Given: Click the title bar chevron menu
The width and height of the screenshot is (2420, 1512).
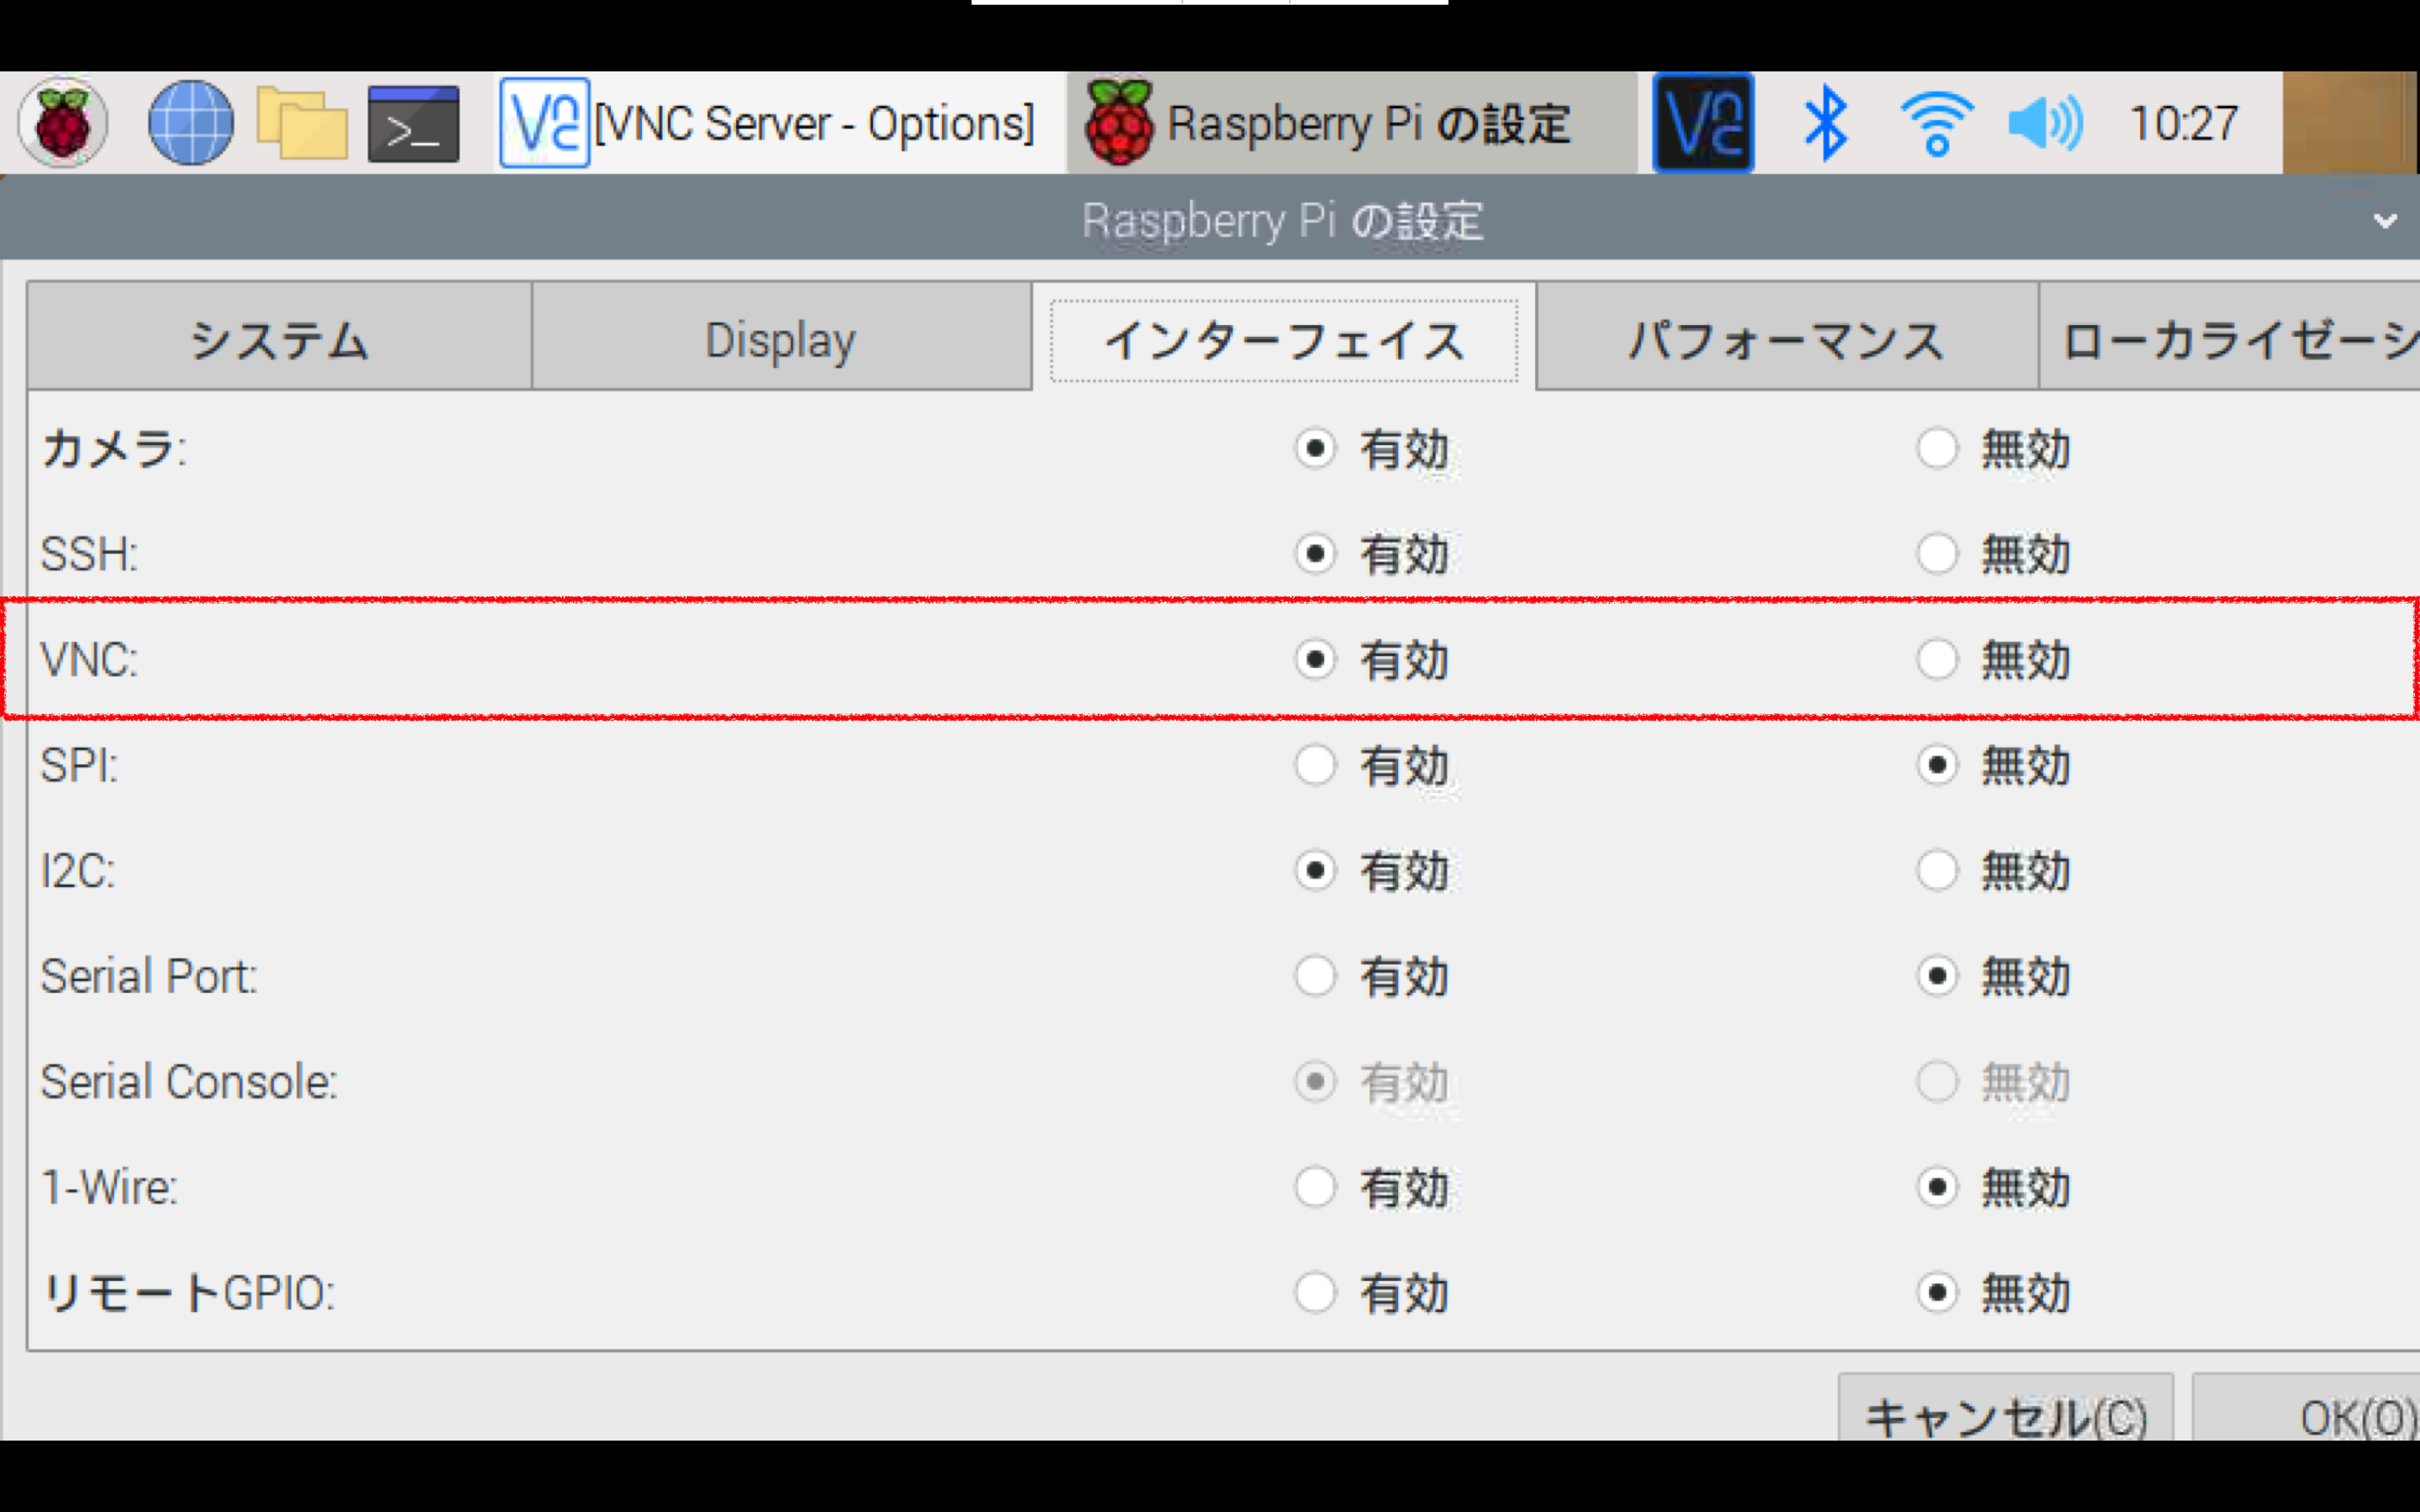Looking at the screenshot, I should coord(2385,221).
